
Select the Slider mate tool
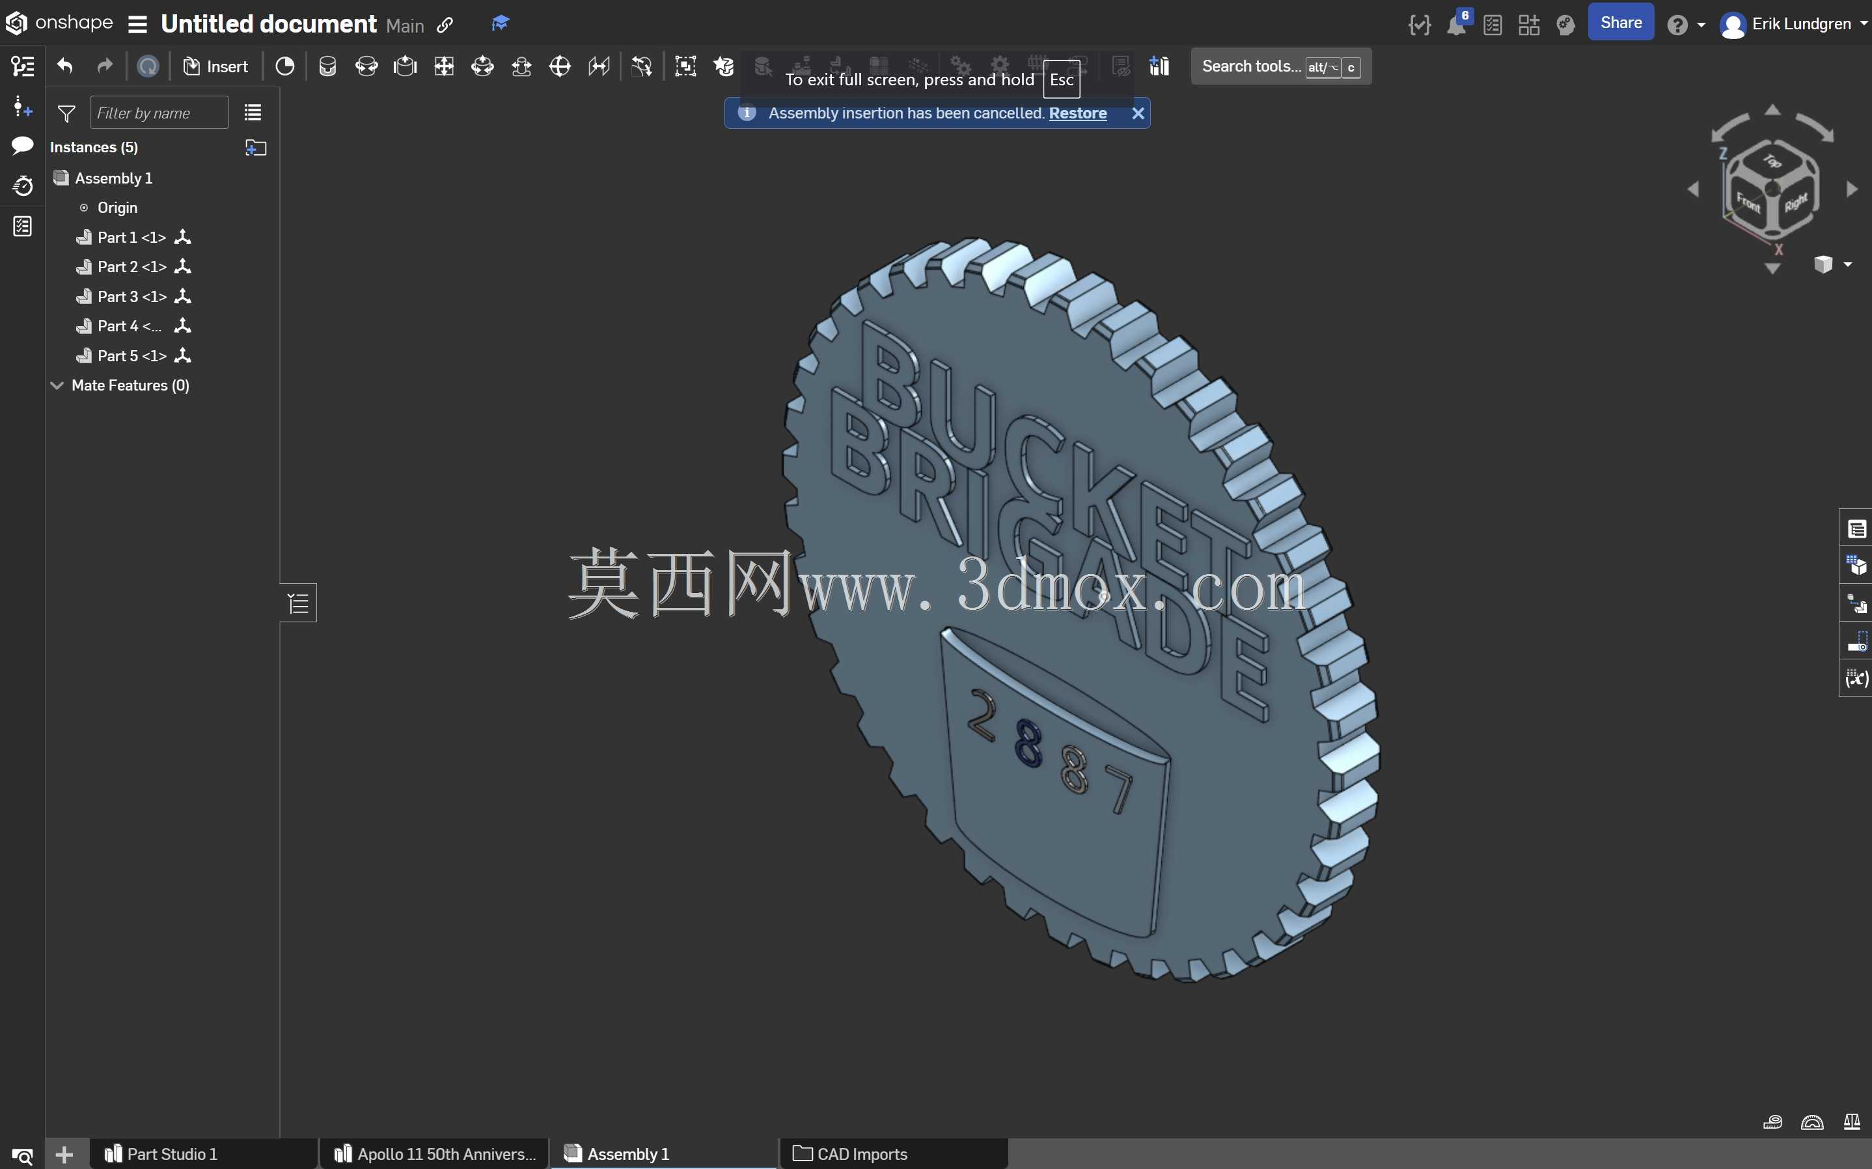405,66
